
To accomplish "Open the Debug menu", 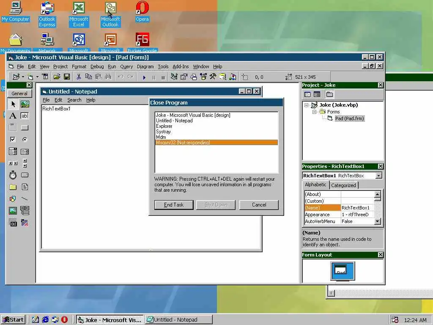I will [97, 66].
